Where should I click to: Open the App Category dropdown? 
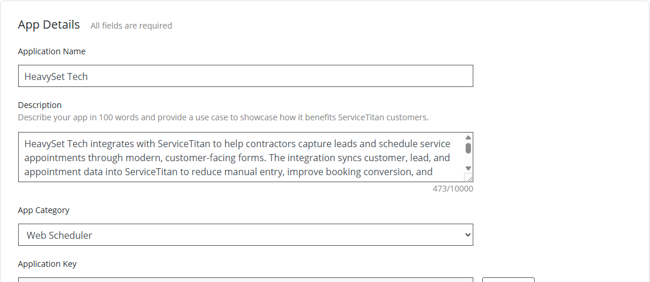point(245,235)
